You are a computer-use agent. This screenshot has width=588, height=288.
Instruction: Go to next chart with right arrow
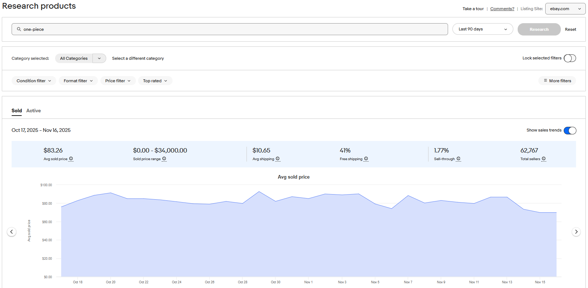point(576,232)
